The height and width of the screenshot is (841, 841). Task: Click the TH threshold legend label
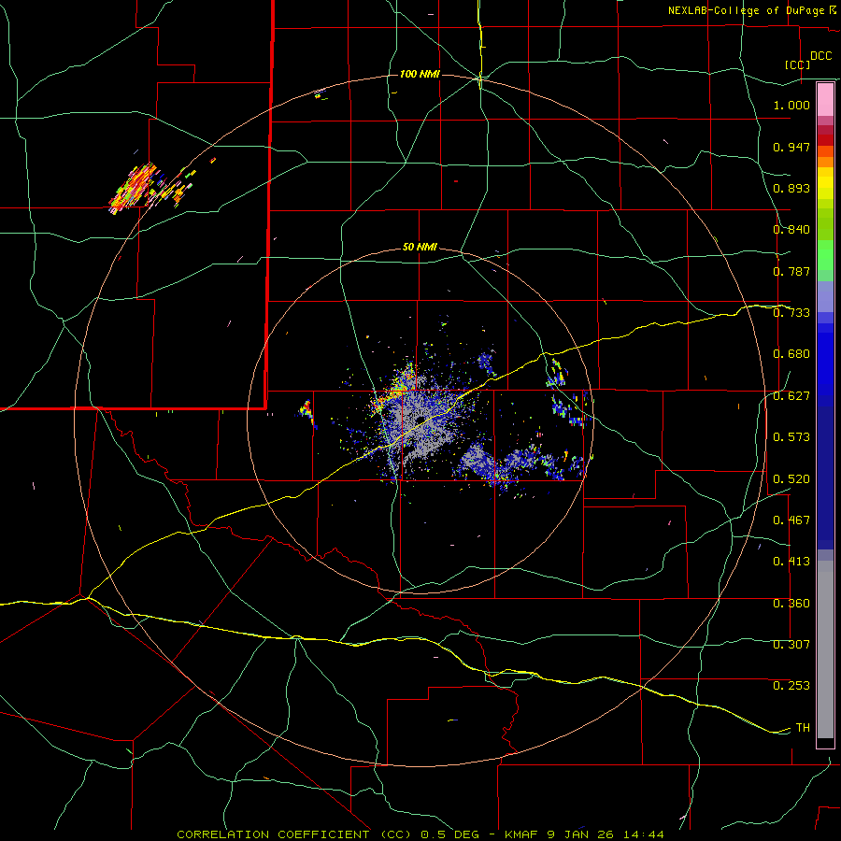pos(803,728)
